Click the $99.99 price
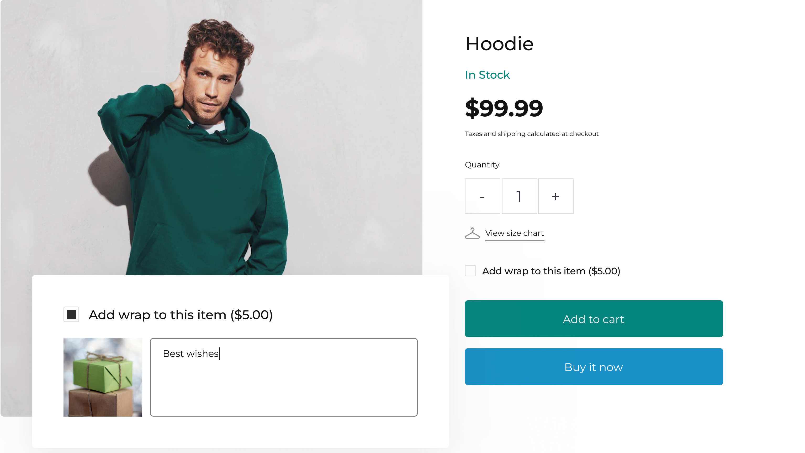Screen dimensions: 805x453 [x=504, y=108]
